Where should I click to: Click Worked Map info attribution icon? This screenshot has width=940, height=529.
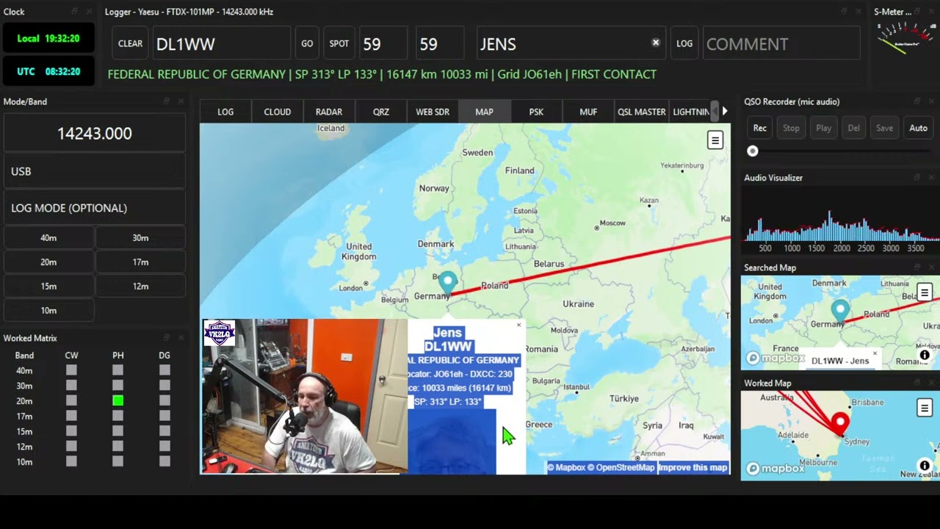coord(925,465)
